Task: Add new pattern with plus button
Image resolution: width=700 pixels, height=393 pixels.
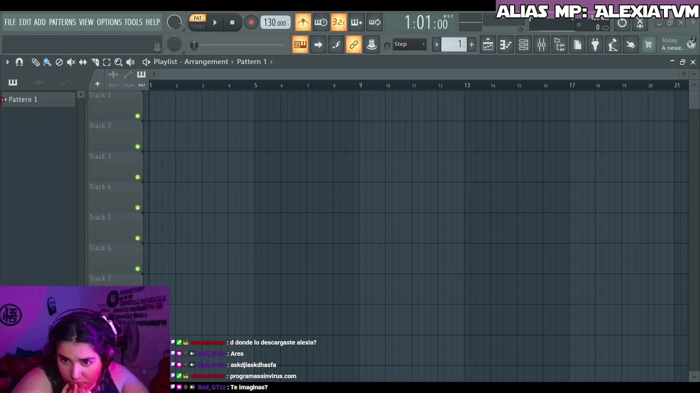Action: click(471, 44)
